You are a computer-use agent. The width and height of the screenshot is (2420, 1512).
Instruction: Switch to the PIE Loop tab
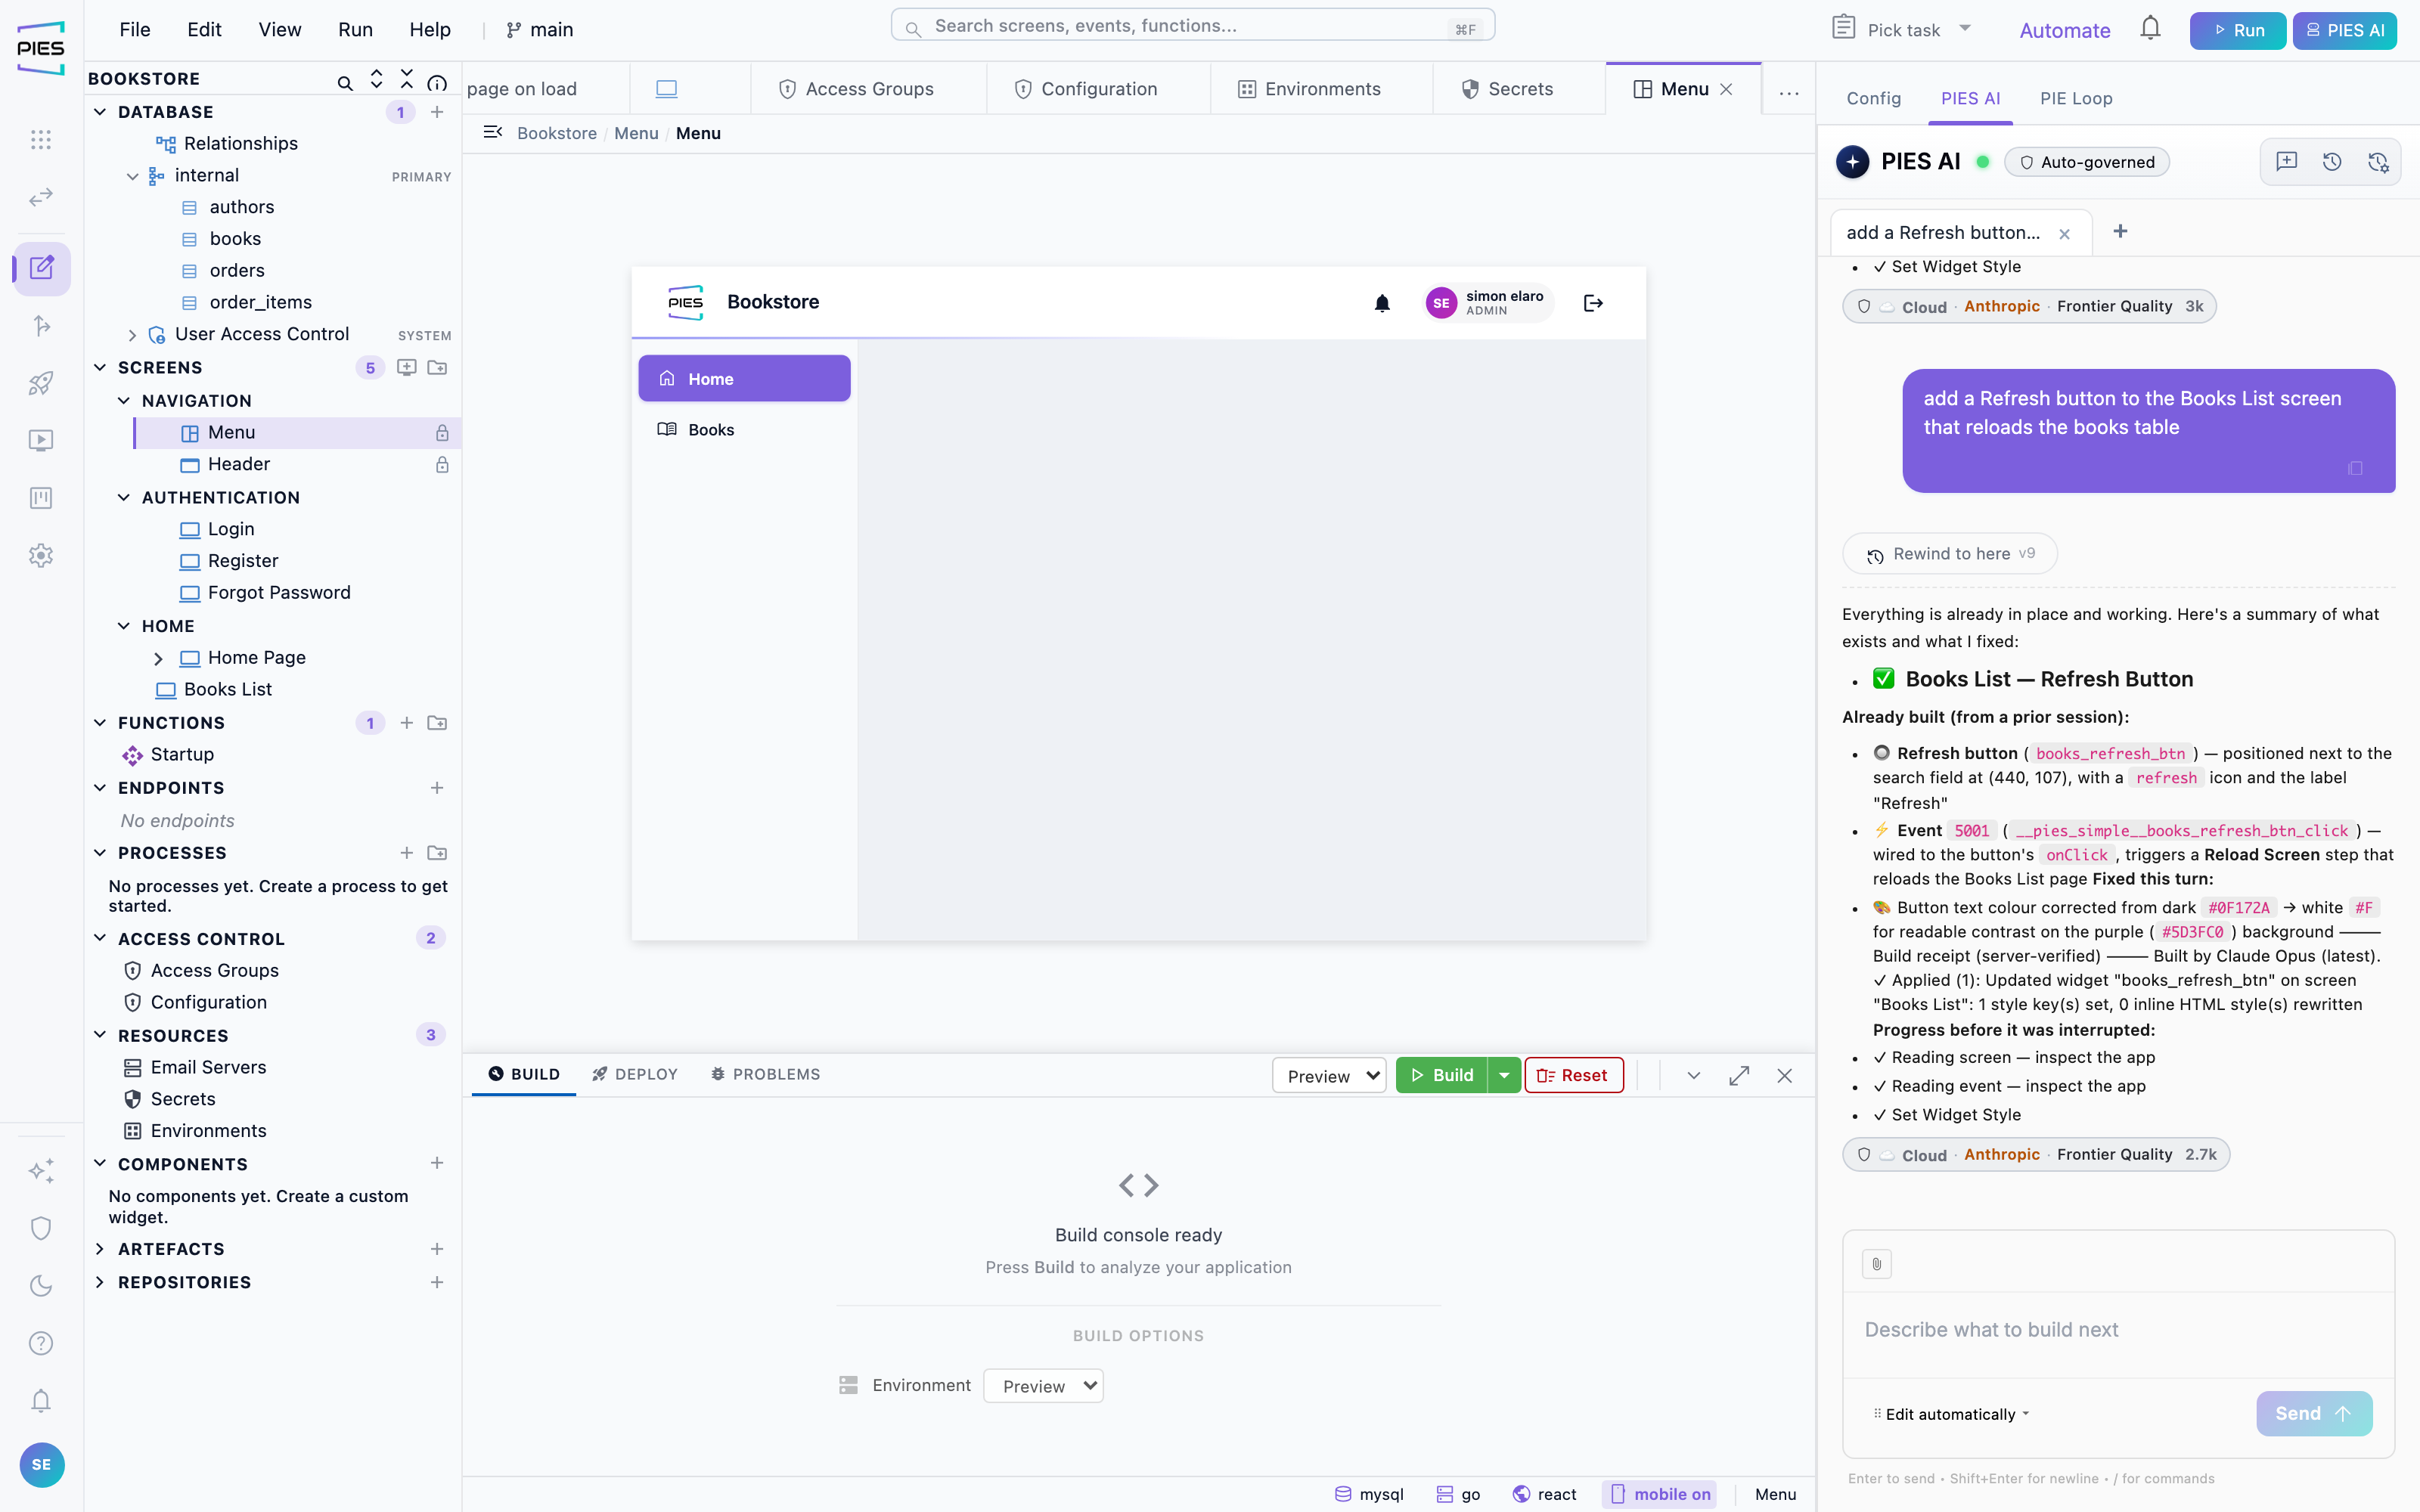pos(2076,98)
